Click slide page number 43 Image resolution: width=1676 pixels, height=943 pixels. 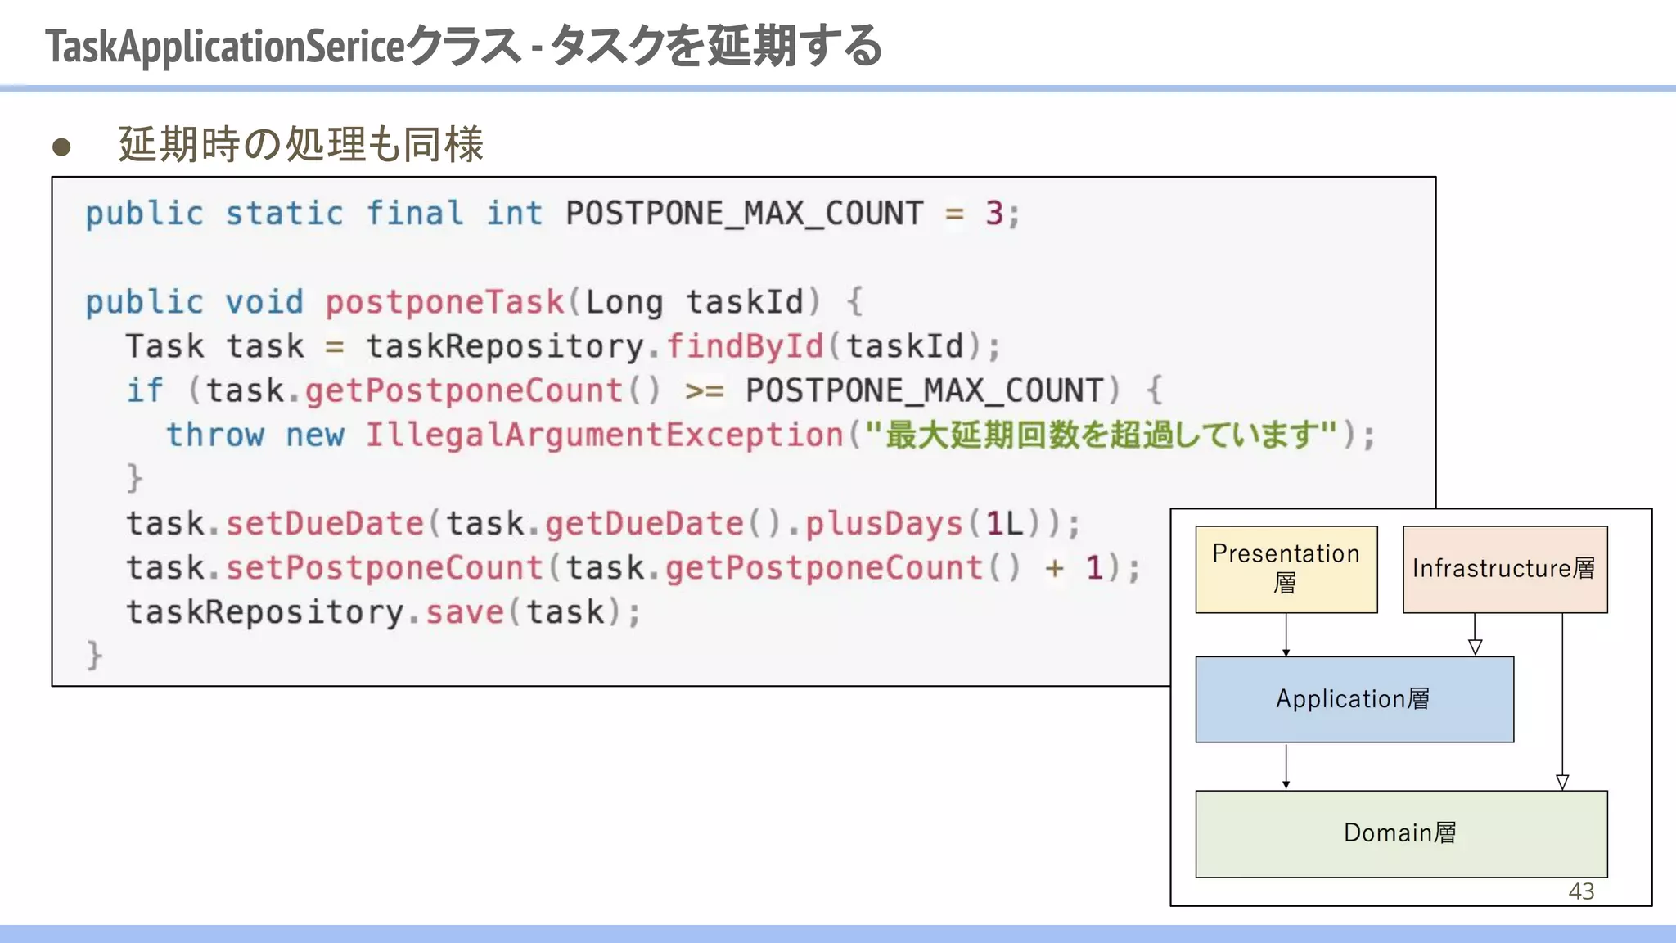click(1581, 891)
